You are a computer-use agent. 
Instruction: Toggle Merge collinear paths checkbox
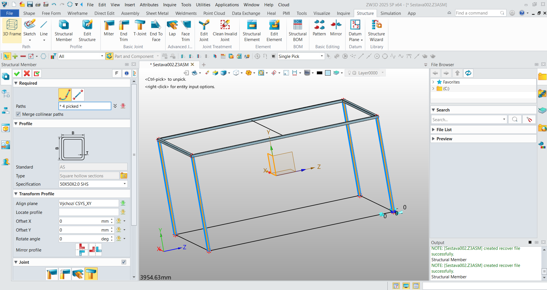coord(18,114)
